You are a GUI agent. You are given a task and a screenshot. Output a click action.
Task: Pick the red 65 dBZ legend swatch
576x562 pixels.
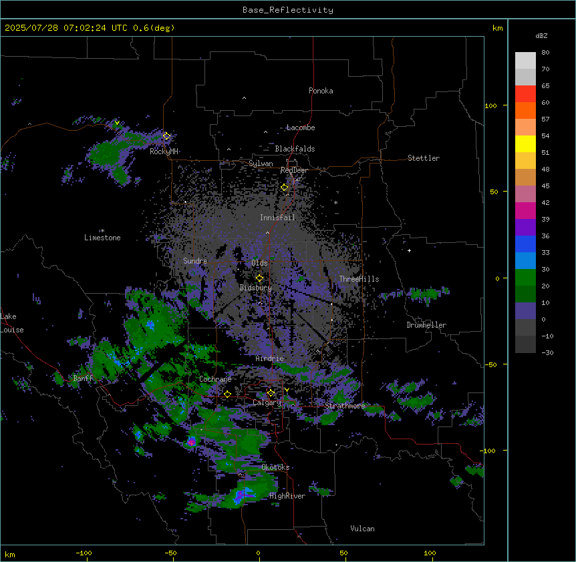click(525, 94)
